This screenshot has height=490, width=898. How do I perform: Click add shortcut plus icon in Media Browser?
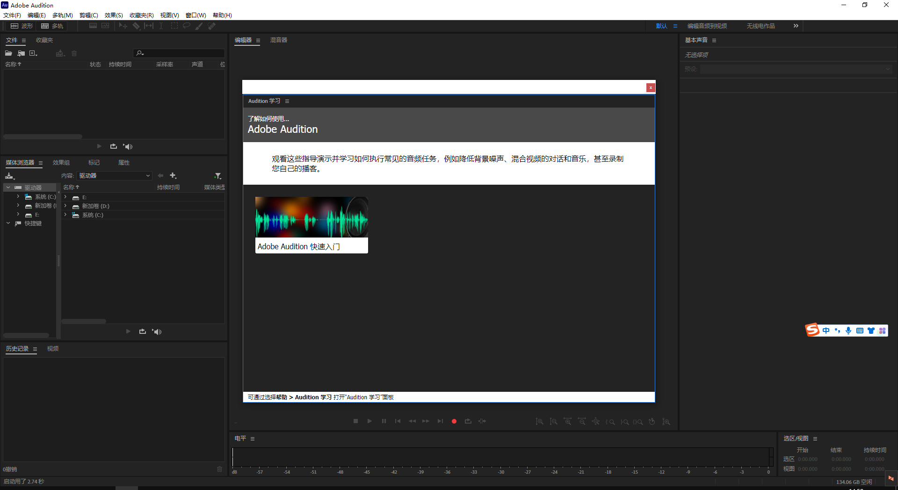173,176
